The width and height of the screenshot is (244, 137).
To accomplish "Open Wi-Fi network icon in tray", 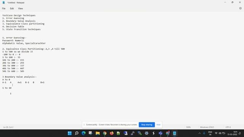I will click(x=216, y=133).
